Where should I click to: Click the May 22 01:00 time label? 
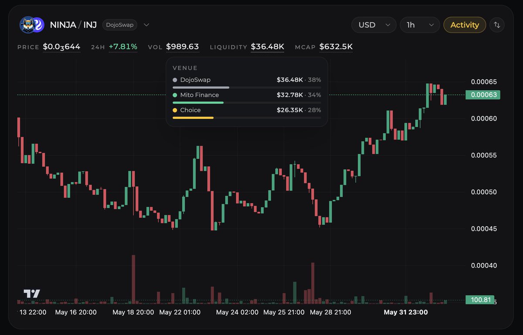pyautogui.click(x=180, y=312)
